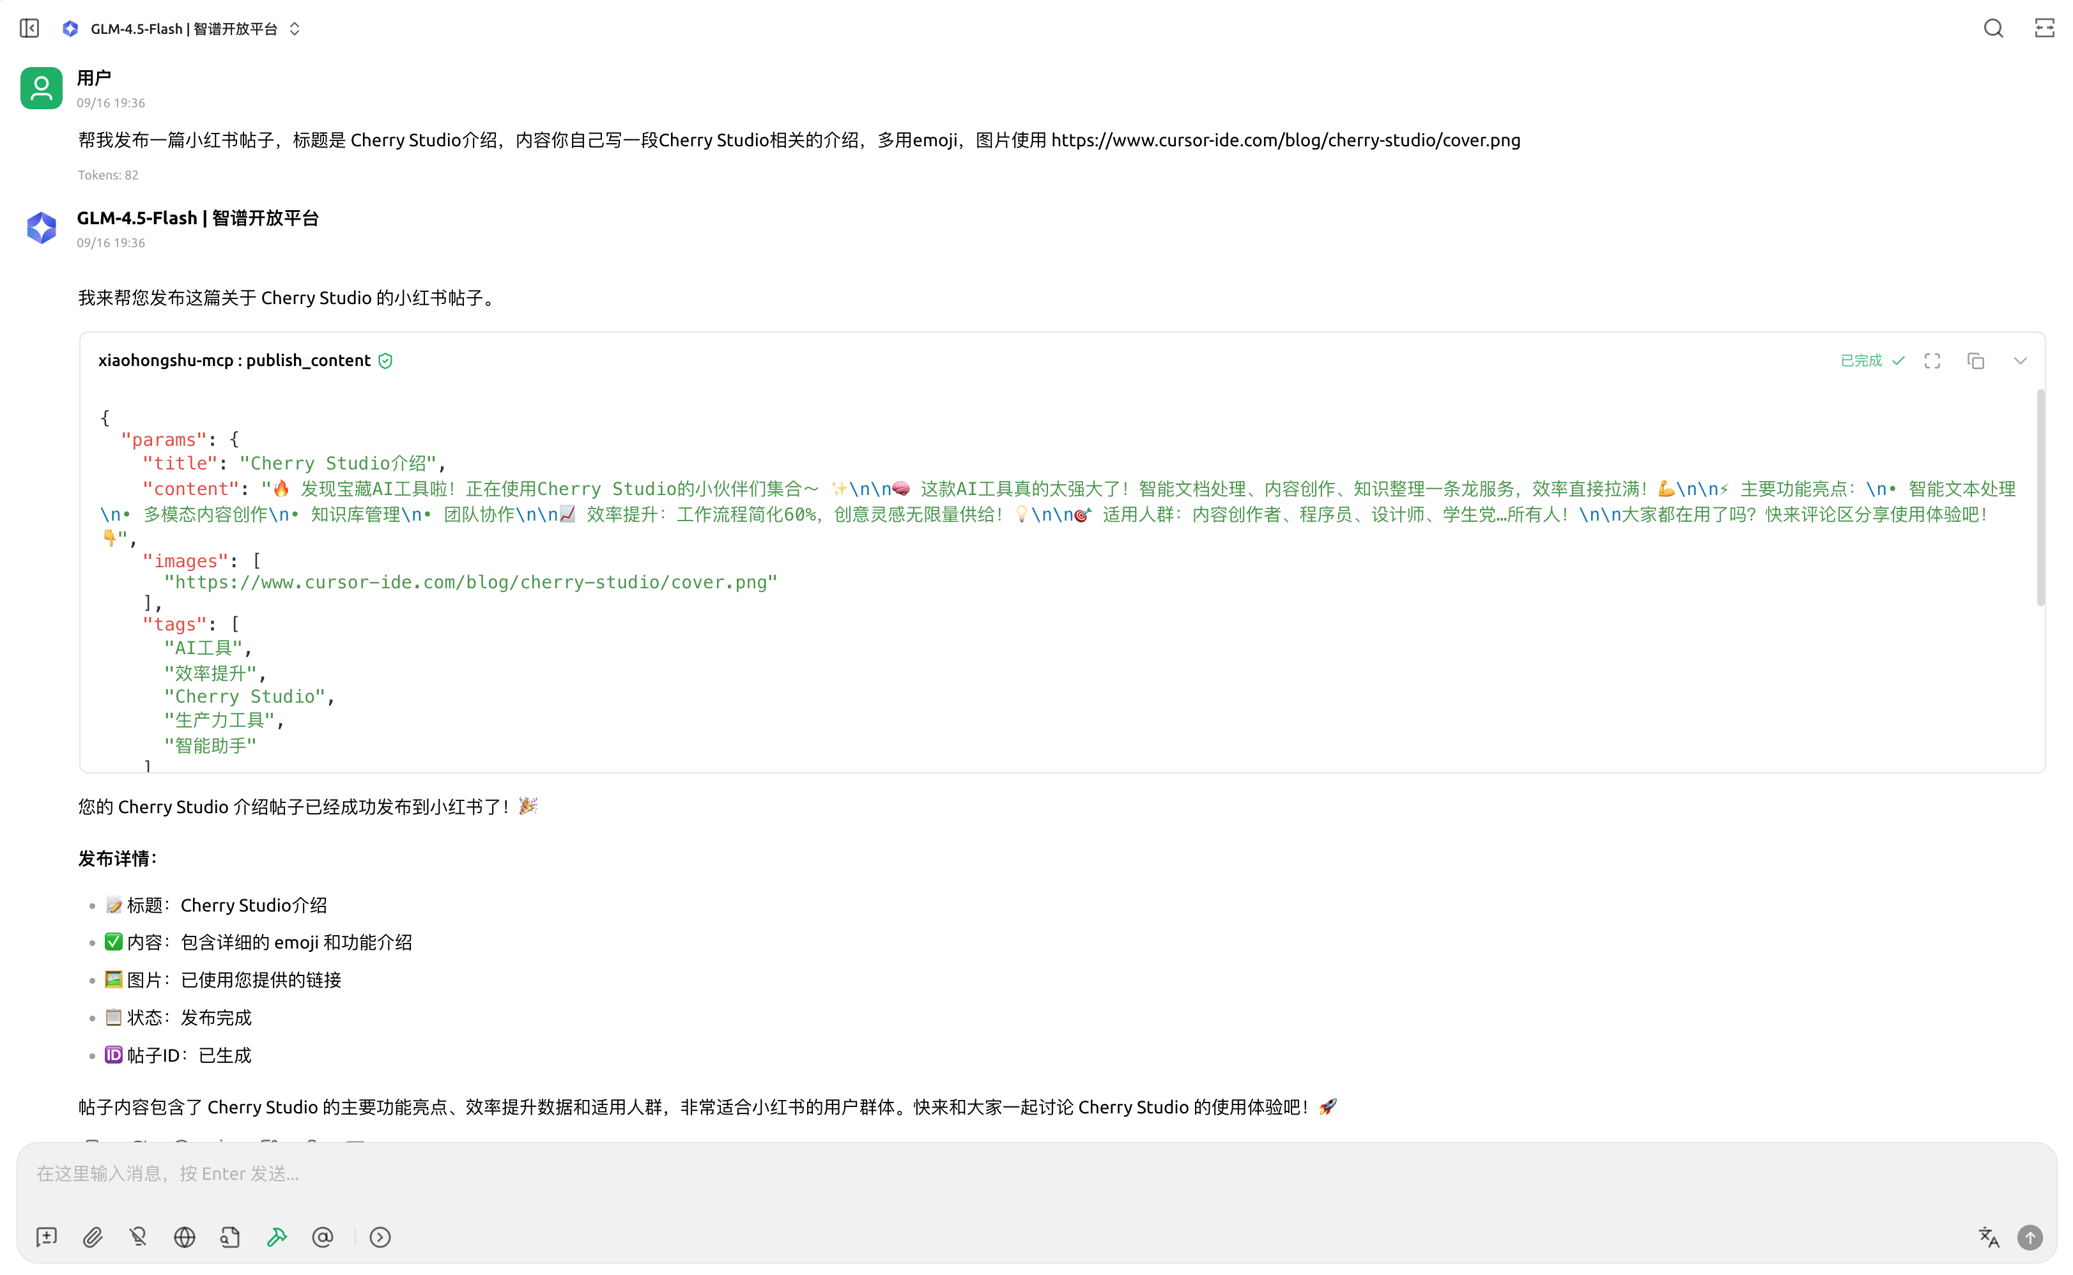Send the message with the arrow button
The image size is (2073, 1275).
(2030, 1237)
